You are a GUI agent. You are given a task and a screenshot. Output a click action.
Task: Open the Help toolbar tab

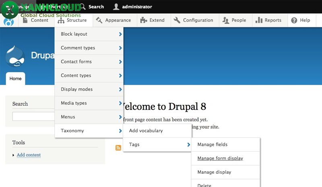click(x=302, y=20)
